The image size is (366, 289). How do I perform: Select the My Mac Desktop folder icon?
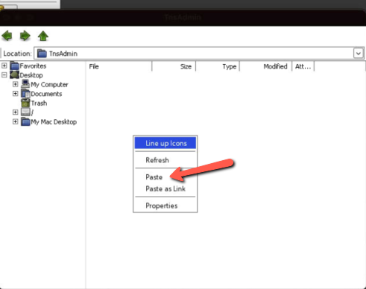pos(25,121)
